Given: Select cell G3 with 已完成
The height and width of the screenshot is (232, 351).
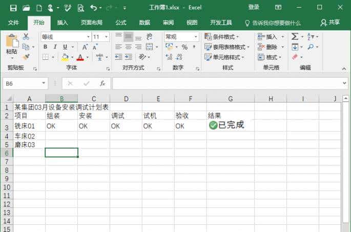Looking at the screenshot, I should [x=231, y=125].
